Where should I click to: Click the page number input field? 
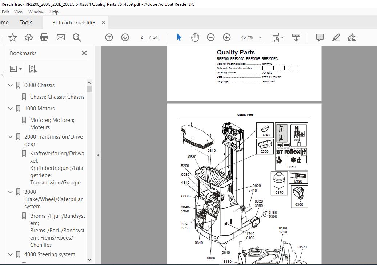point(142,37)
